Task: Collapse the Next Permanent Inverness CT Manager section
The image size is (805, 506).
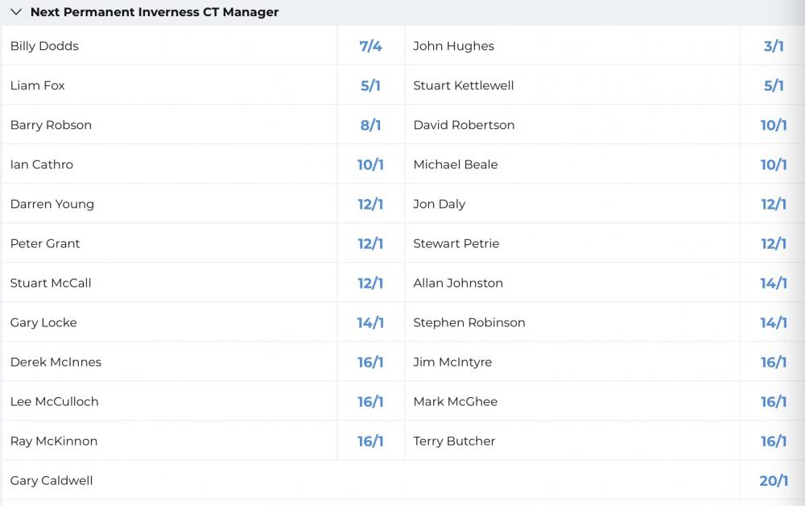Action: coord(16,12)
